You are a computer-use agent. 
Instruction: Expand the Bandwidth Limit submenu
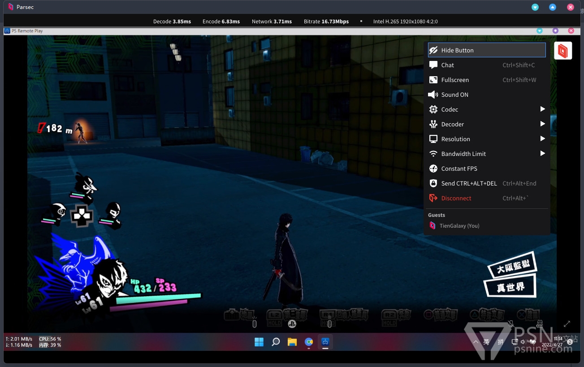click(x=487, y=154)
